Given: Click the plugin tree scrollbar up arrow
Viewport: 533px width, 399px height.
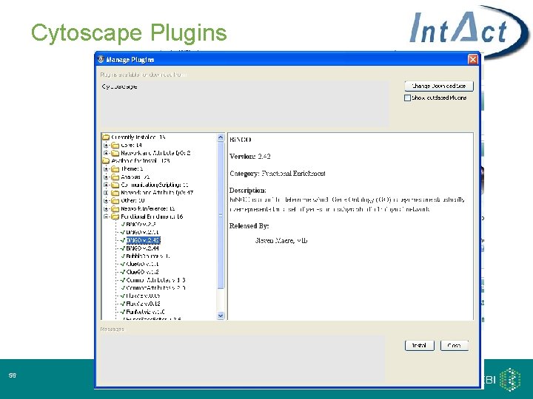Looking at the screenshot, I should point(221,137).
